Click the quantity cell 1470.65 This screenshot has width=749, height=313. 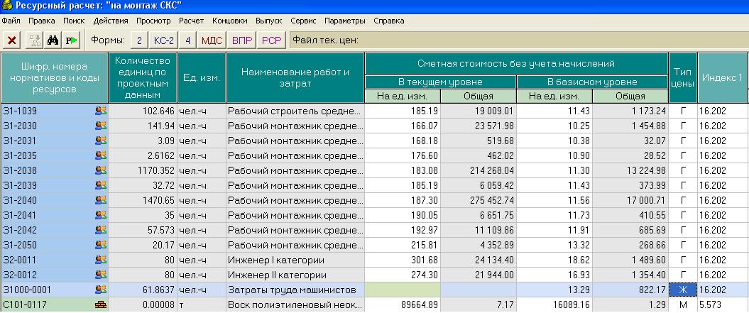(143, 200)
